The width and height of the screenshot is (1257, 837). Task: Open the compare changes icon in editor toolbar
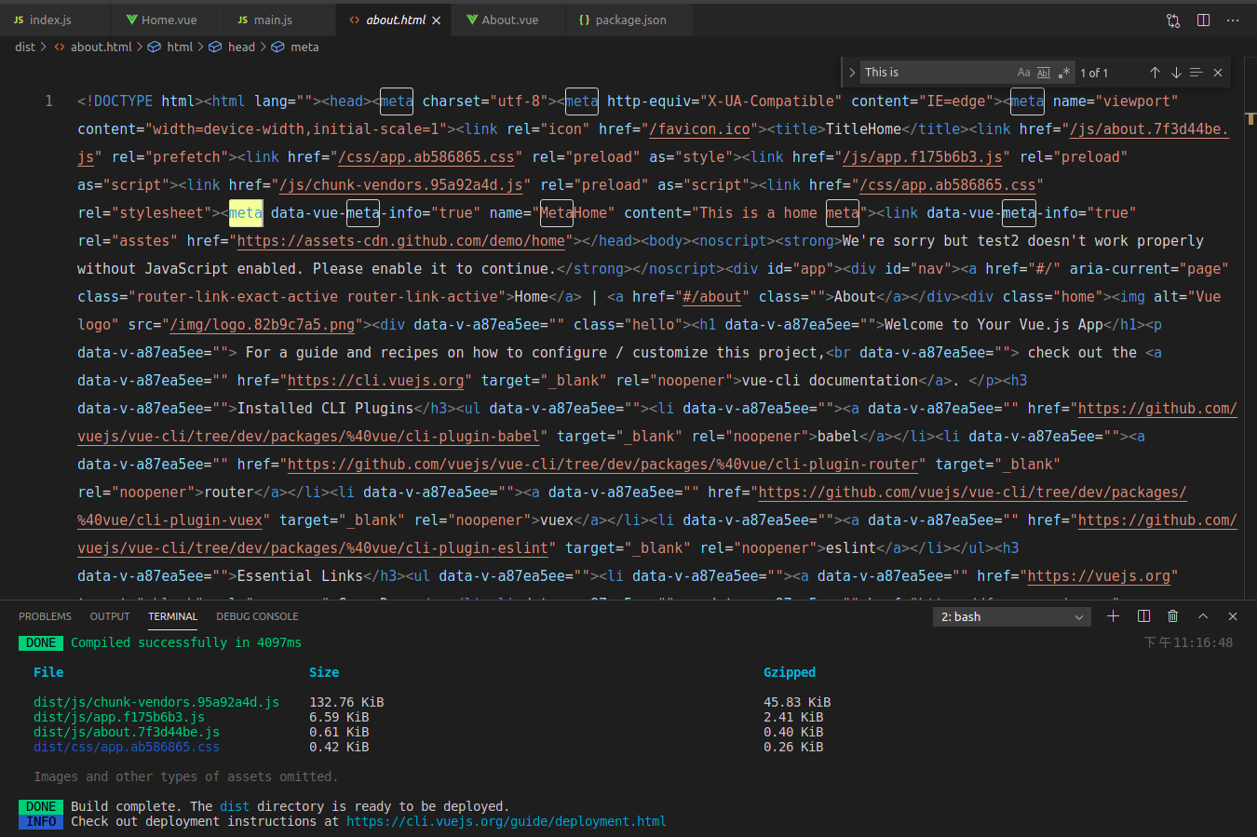tap(1173, 20)
